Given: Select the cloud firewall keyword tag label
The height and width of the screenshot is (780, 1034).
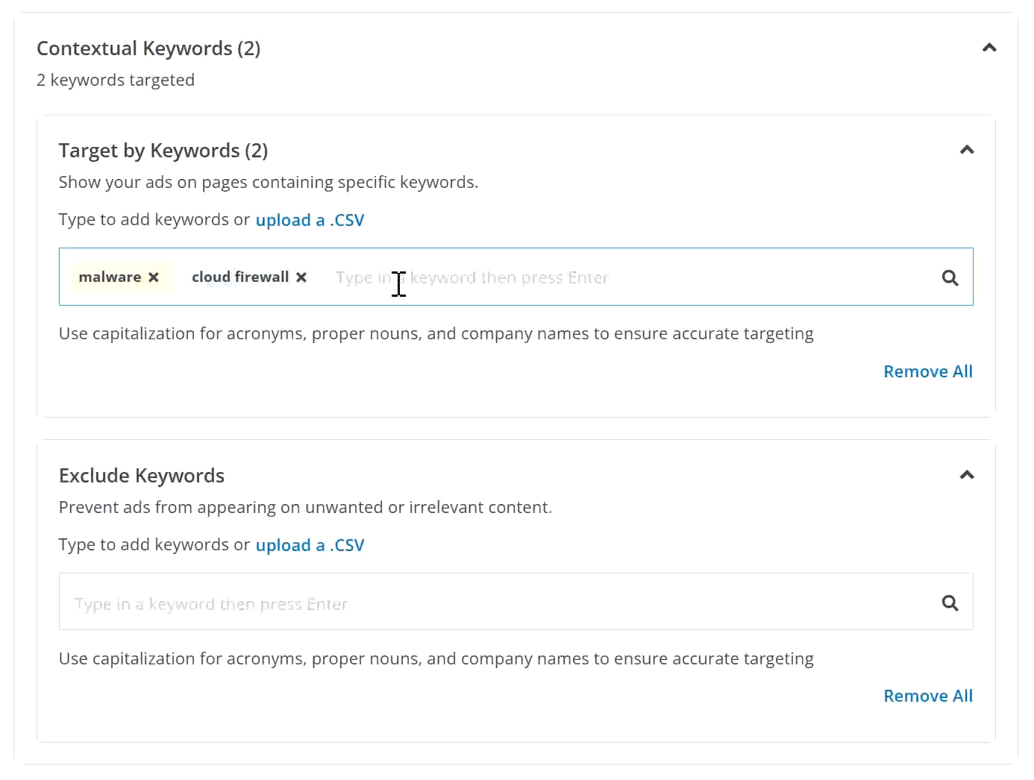Looking at the screenshot, I should tap(239, 277).
